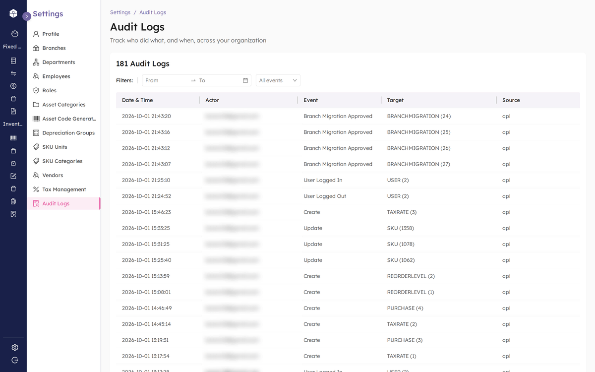Open the inbox tray icon in the rail
The width and height of the screenshot is (595, 372).
point(13,163)
